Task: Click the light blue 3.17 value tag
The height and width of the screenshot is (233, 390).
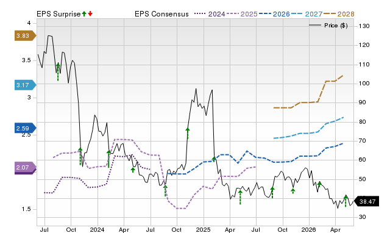Action: point(26,85)
